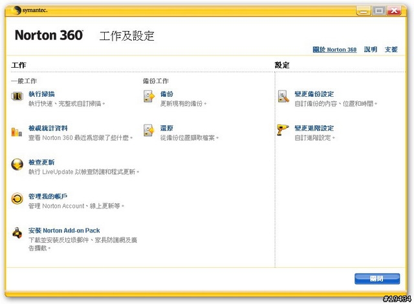Minimize the Norton 360 window

click(364, 11)
